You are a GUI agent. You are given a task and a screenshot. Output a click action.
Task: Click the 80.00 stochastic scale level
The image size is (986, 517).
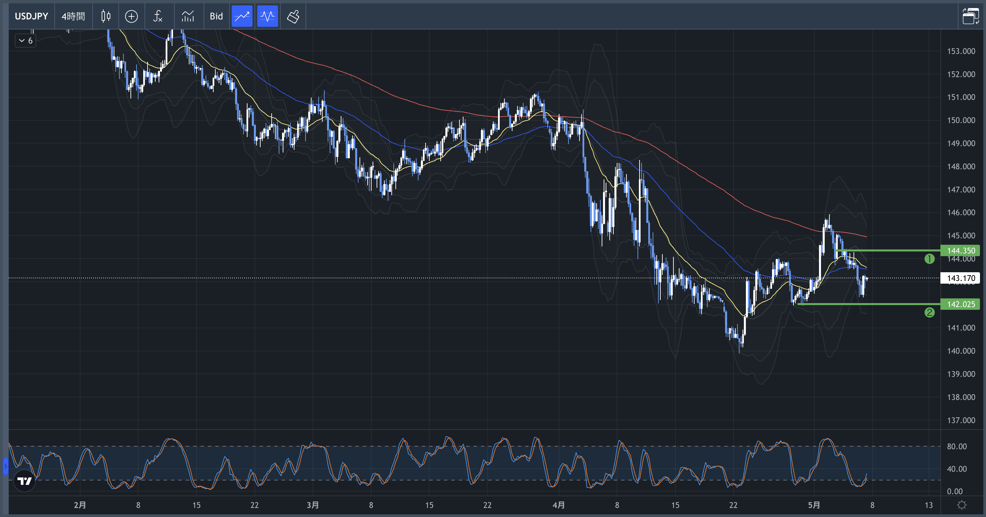pos(956,446)
